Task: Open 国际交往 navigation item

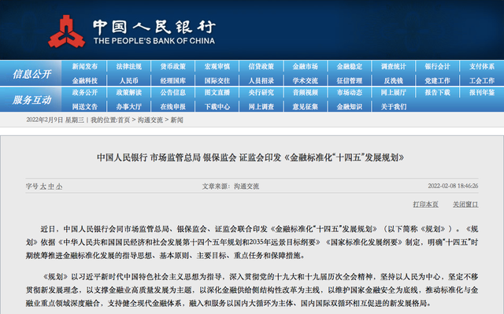Action: pos(217,80)
